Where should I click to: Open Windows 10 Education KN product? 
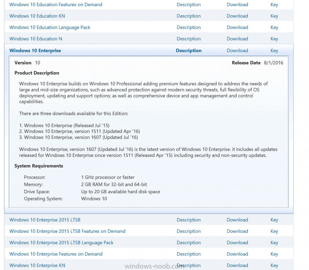(37, 16)
